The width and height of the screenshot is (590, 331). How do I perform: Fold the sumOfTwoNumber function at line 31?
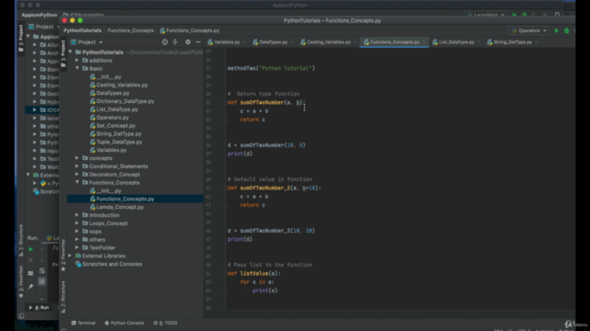tap(225, 102)
